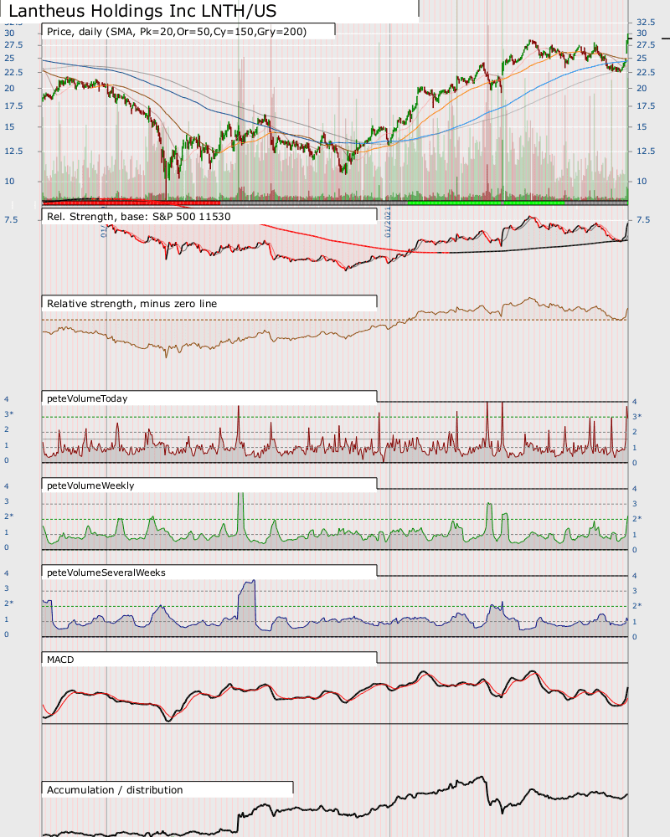Select 22.5 on the right price axis
The width and height of the screenshot is (670, 837).
(646, 73)
